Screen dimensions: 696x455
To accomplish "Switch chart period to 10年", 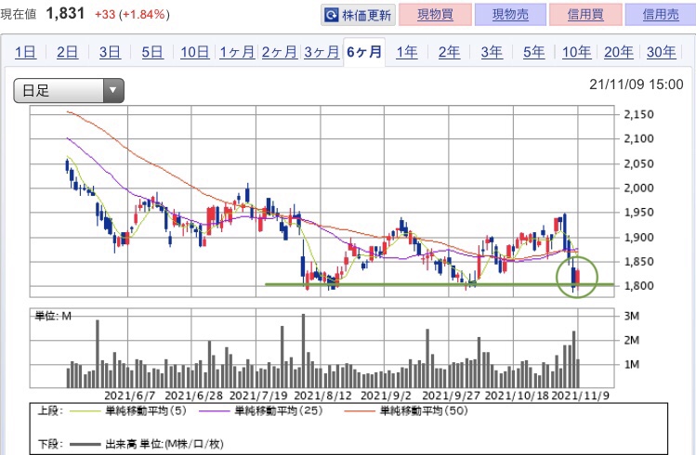I will (x=576, y=52).
